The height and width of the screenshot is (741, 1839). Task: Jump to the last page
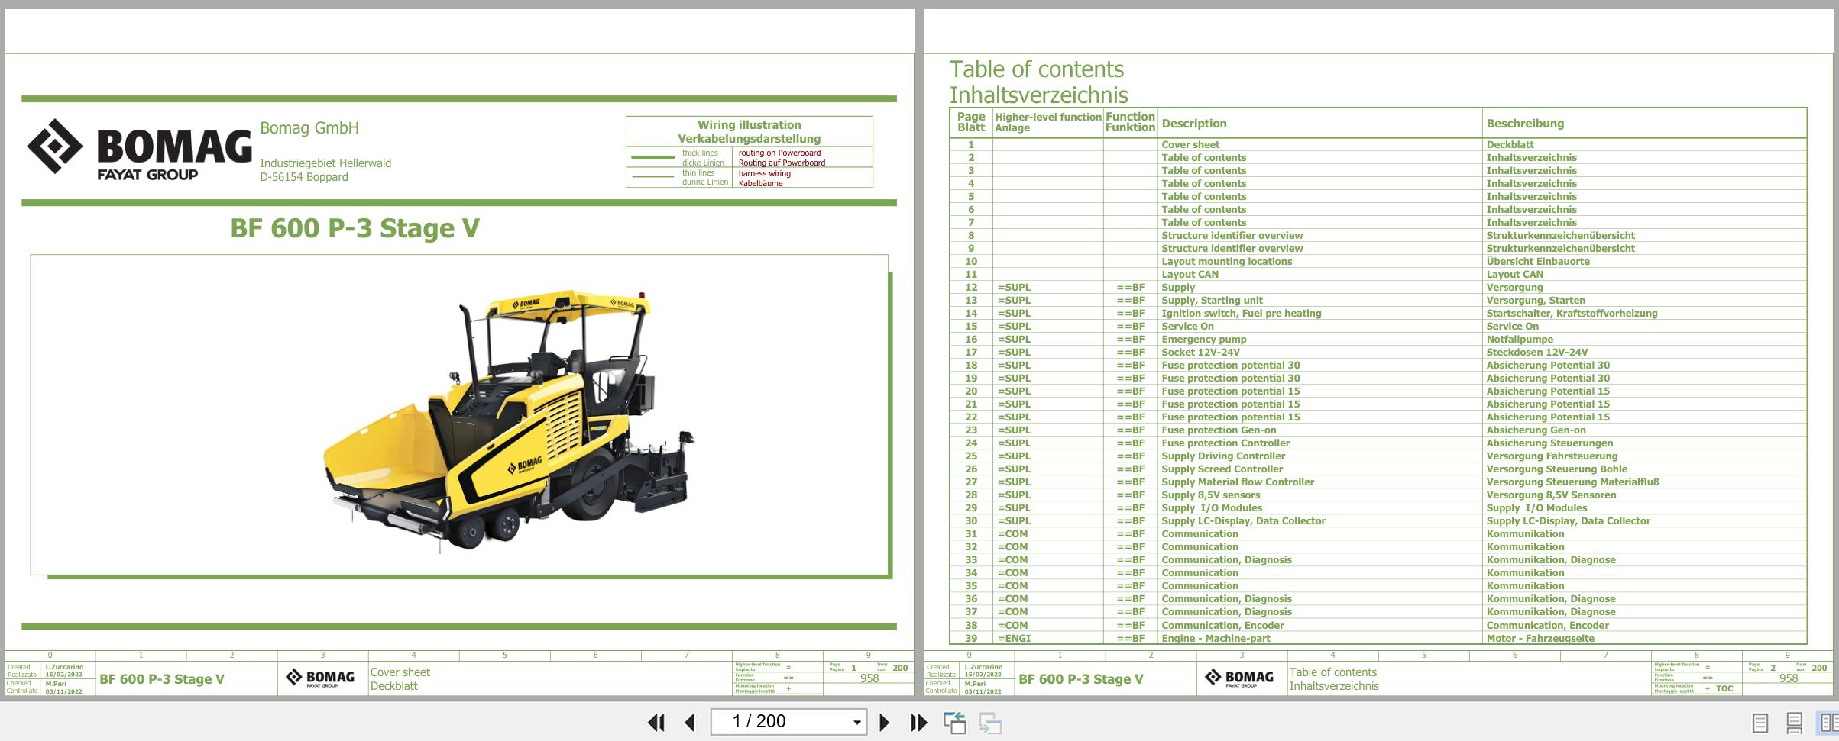click(918, 722)
